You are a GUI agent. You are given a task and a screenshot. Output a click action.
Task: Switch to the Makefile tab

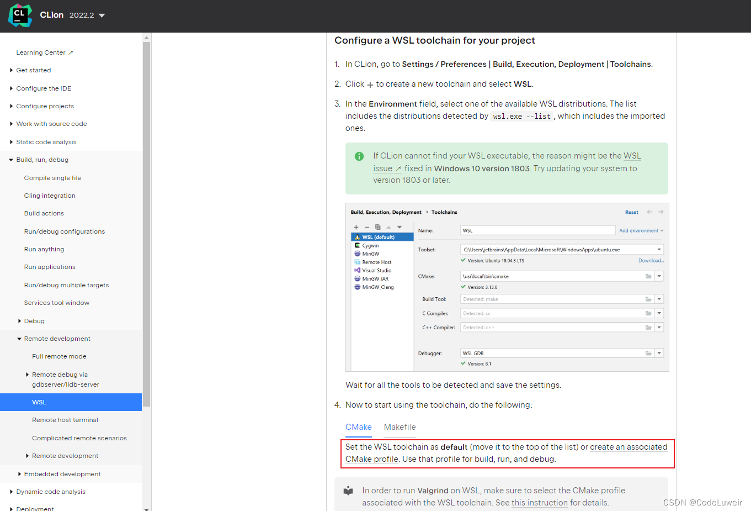pos(400,427)
